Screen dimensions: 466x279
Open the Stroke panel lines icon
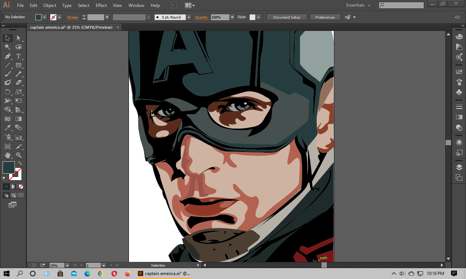tap(459, 107)
